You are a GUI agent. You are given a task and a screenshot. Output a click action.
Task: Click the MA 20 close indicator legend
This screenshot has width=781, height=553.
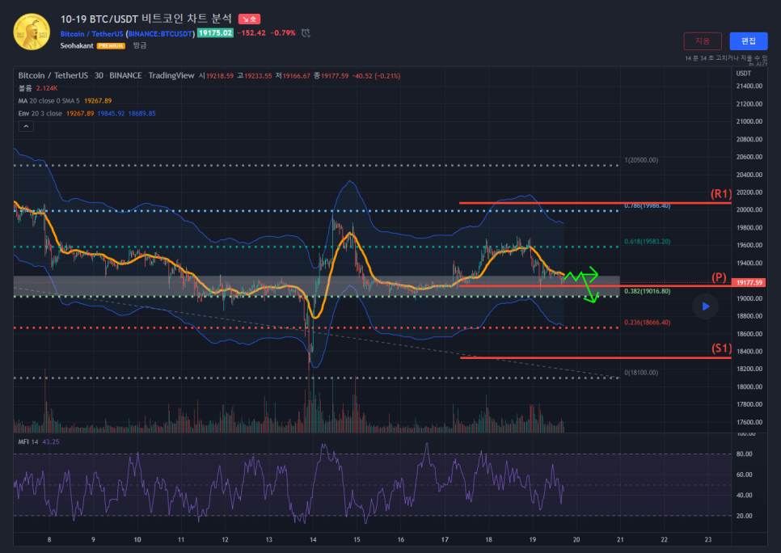pyautogui.click(x=49, y=100)
